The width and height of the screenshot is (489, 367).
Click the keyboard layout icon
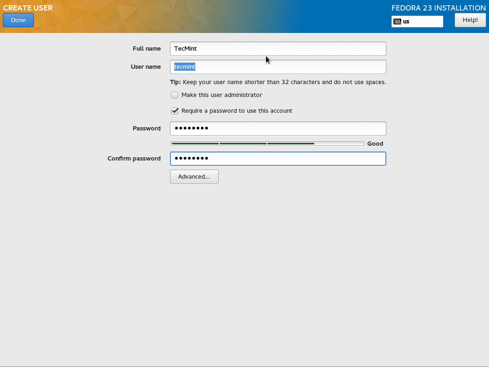(x=397, y=22)
